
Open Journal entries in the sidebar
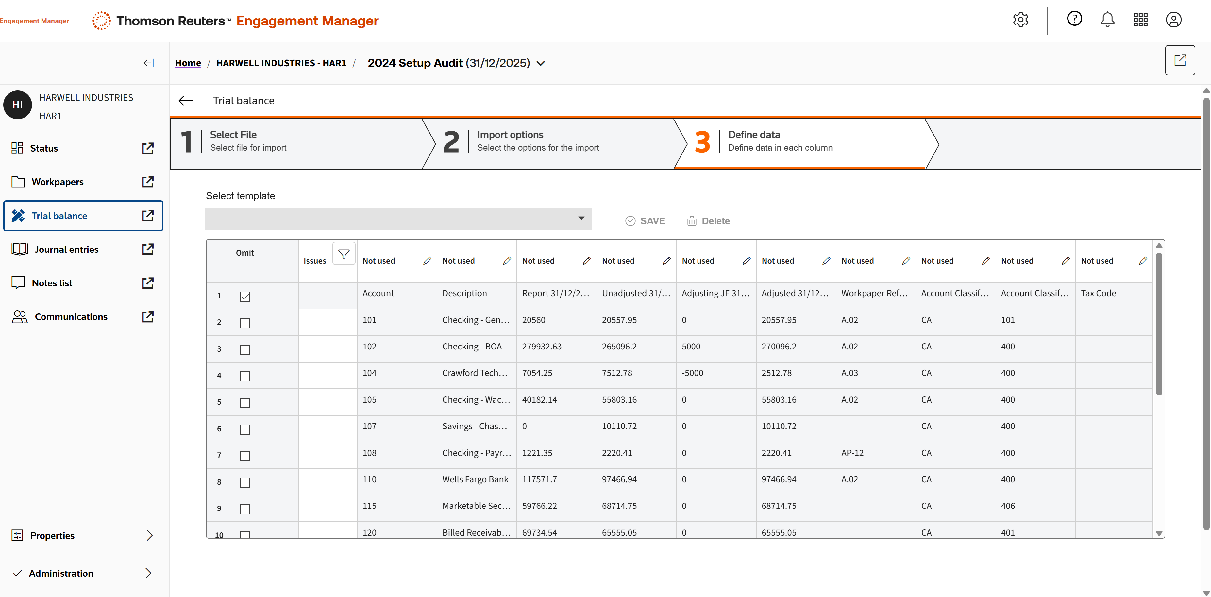coord(67,250)
